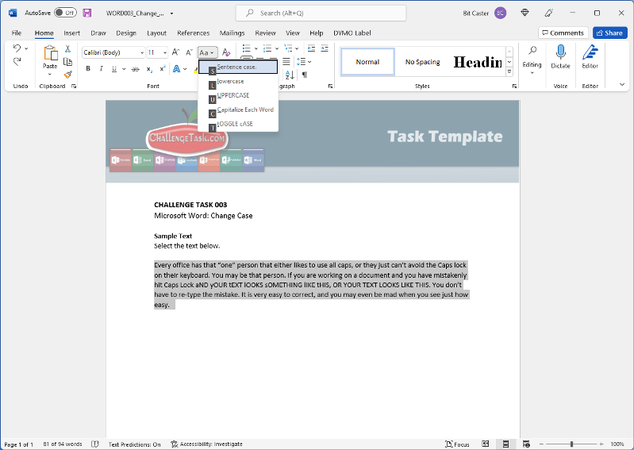The image size is (634, 450).
Task: Click the Increase Indent icon
Action: (x=325, y=49)
